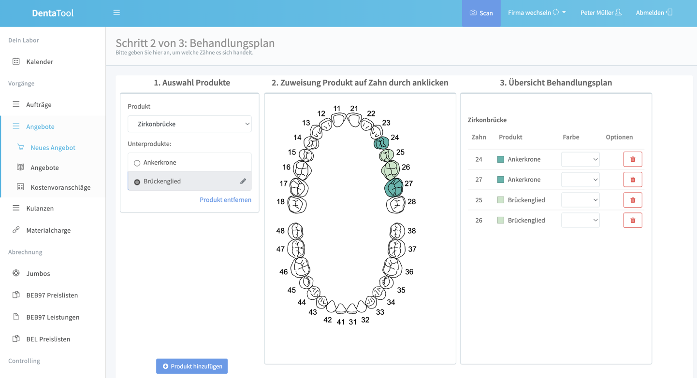Open Kalender via its calendar icon

[16, 61]
